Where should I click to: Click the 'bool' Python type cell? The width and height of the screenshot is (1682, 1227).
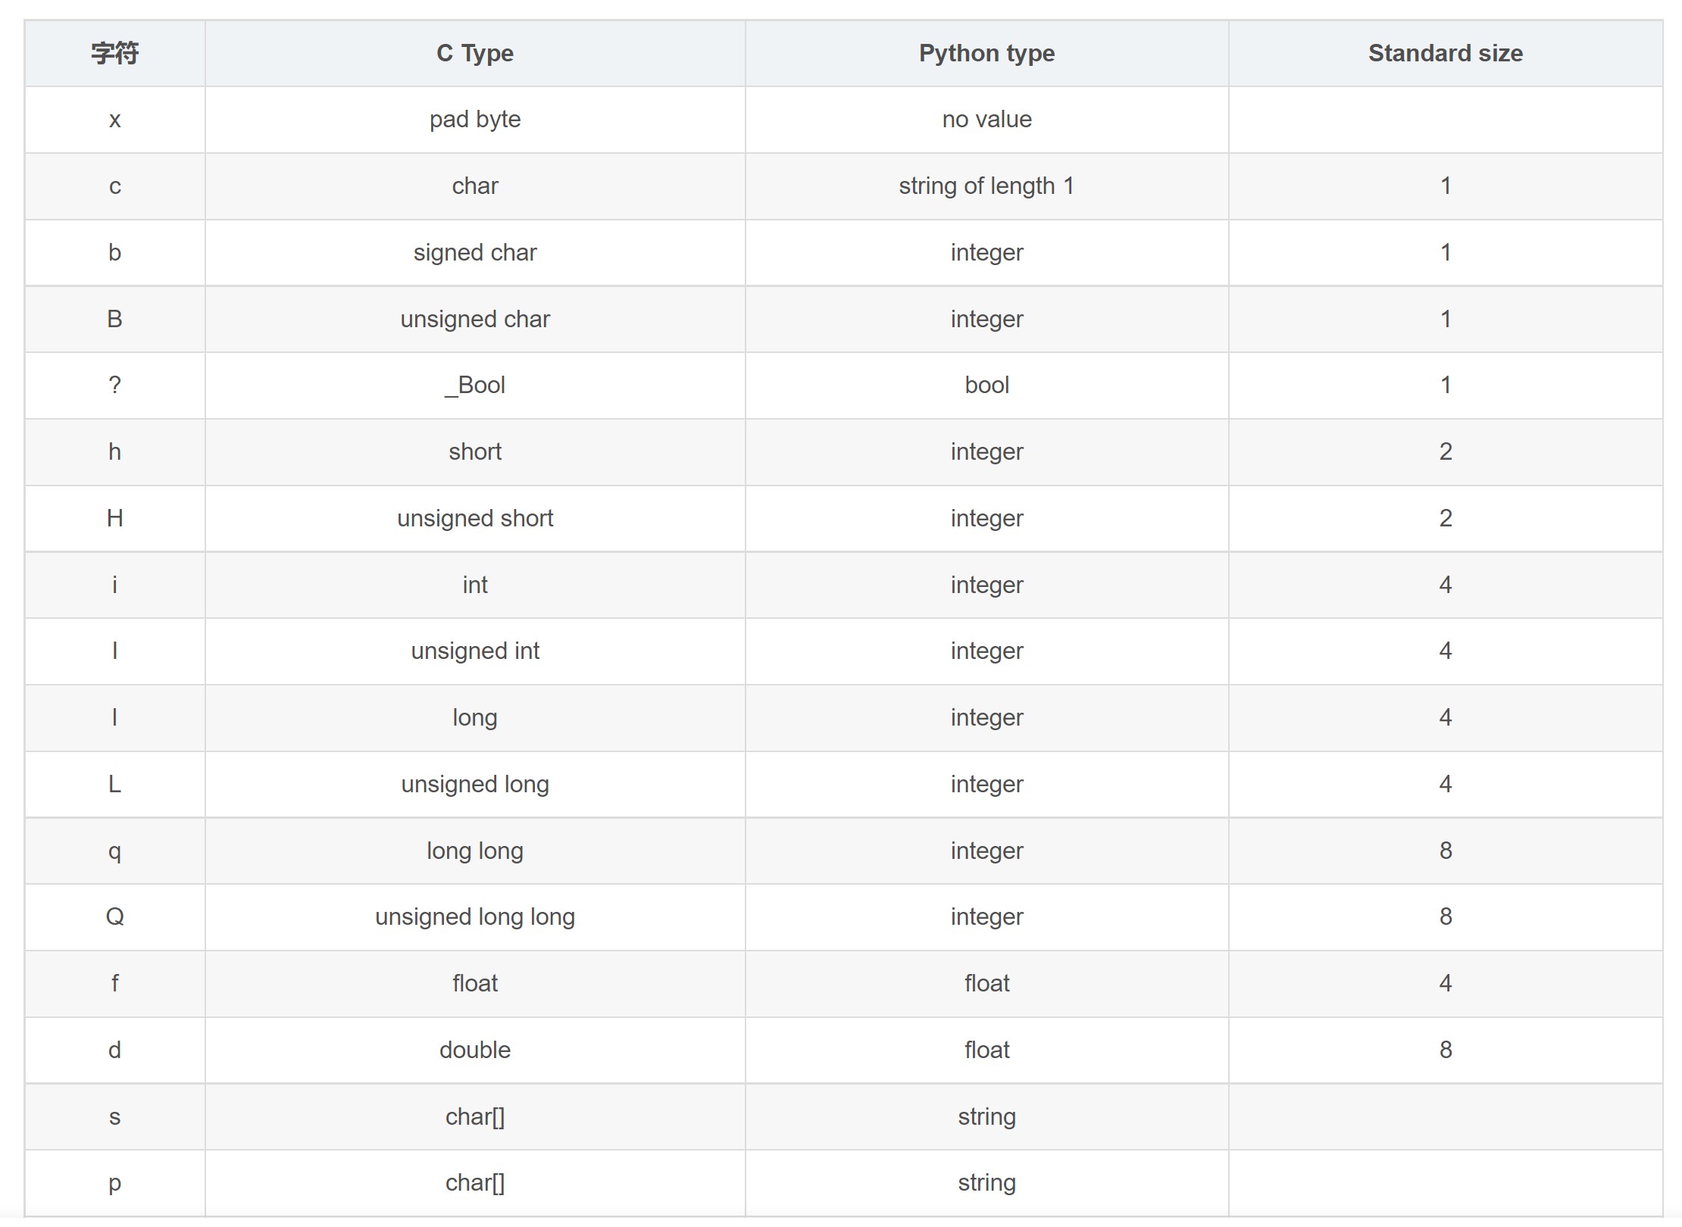tap(986, 386)
